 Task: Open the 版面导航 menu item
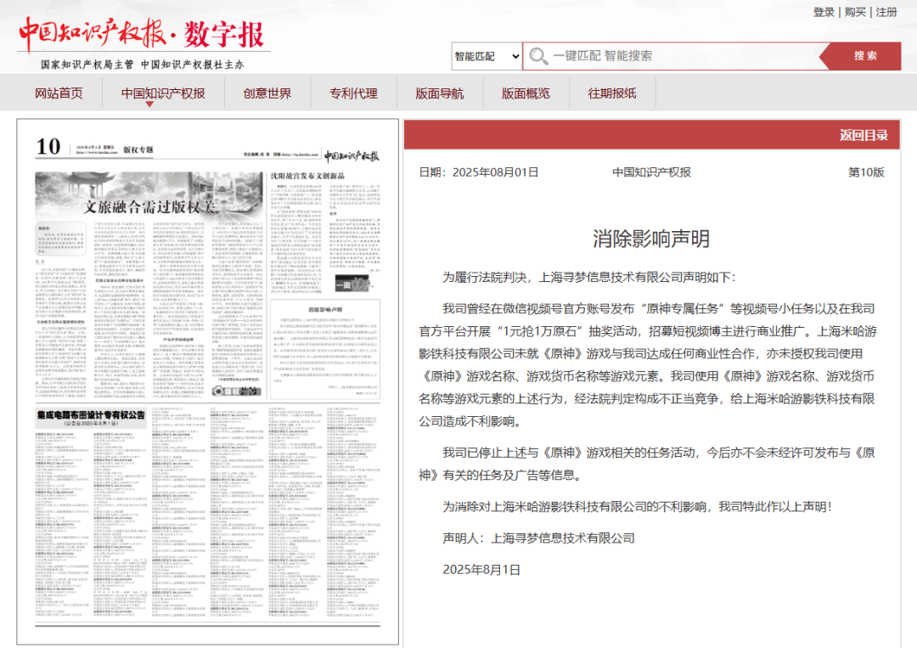440,93
